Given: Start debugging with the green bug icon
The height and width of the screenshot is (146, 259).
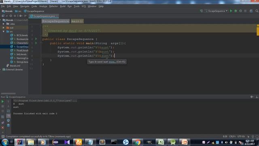Looking at the screenshot, I should coord(236,11).
